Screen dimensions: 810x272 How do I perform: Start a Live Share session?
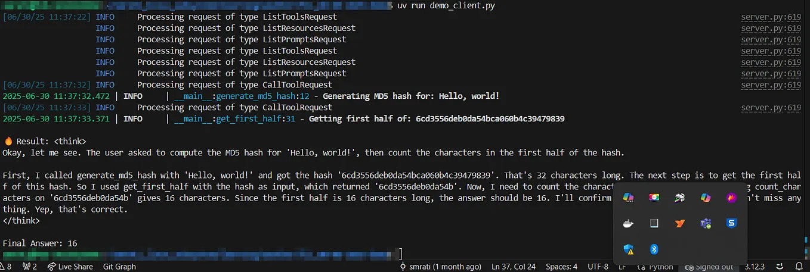tap(70, 267)
